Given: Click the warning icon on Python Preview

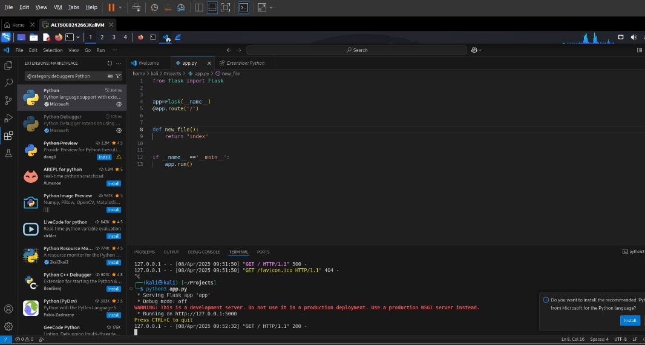Looking at the screenshot, I should tap(119, 157).
